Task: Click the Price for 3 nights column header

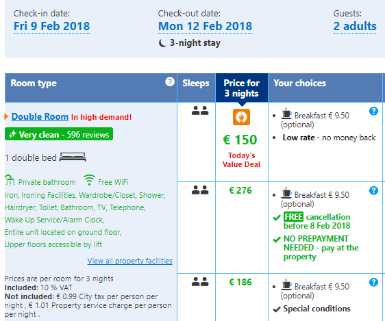Action: [242, 88]
